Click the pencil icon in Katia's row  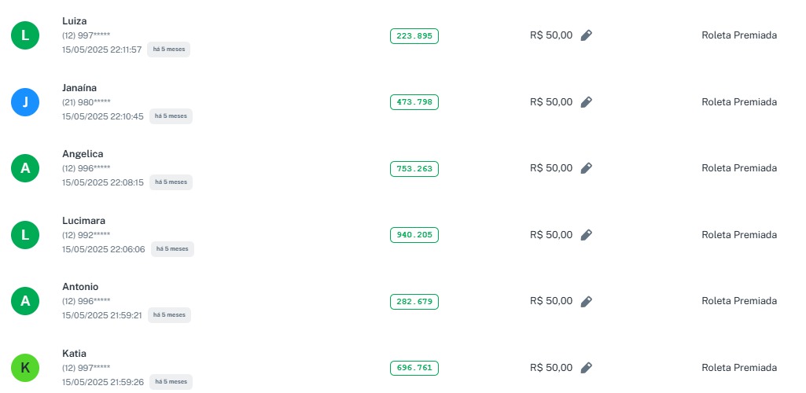click(x=586, y=368)
